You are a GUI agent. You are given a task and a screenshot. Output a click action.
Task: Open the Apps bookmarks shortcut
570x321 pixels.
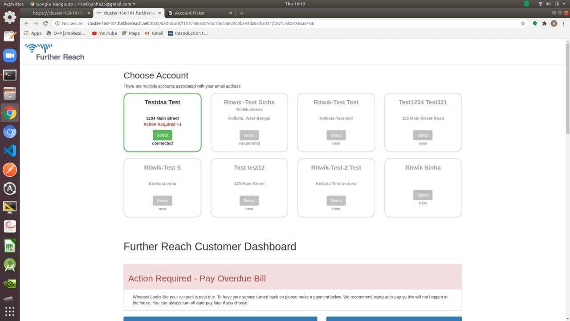click(x=33, y=33)
